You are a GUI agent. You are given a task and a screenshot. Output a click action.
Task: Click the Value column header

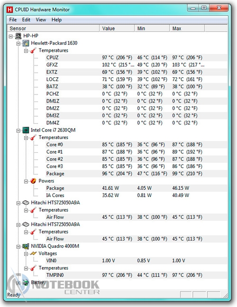[117, 28]
